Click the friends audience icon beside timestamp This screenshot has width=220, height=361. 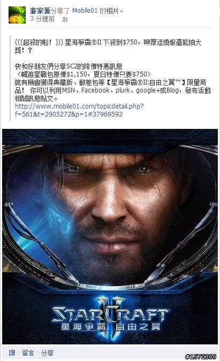click(x=65, y=19)
